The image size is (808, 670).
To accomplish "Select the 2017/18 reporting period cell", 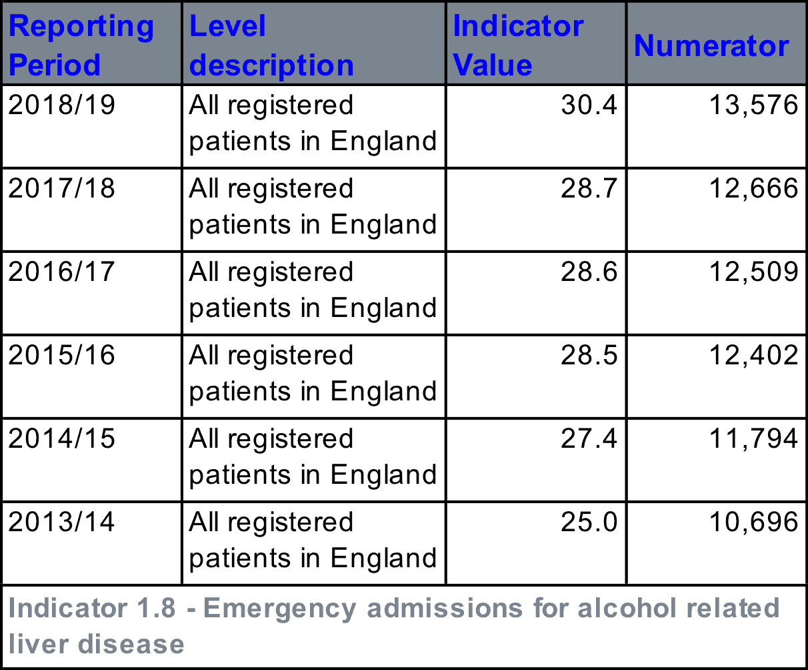I will pyautogui.click(x=61, y=189).
